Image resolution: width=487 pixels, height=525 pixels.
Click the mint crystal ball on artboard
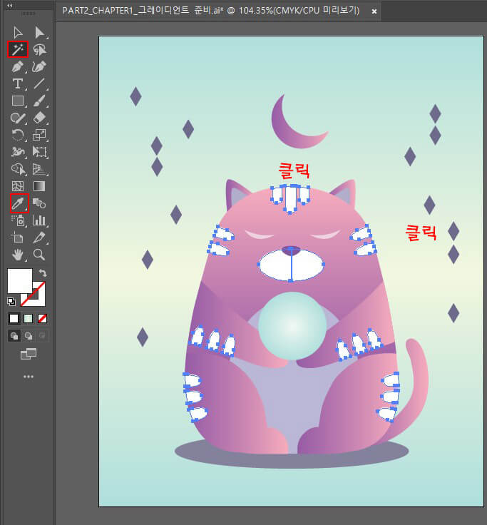point(292,326)
